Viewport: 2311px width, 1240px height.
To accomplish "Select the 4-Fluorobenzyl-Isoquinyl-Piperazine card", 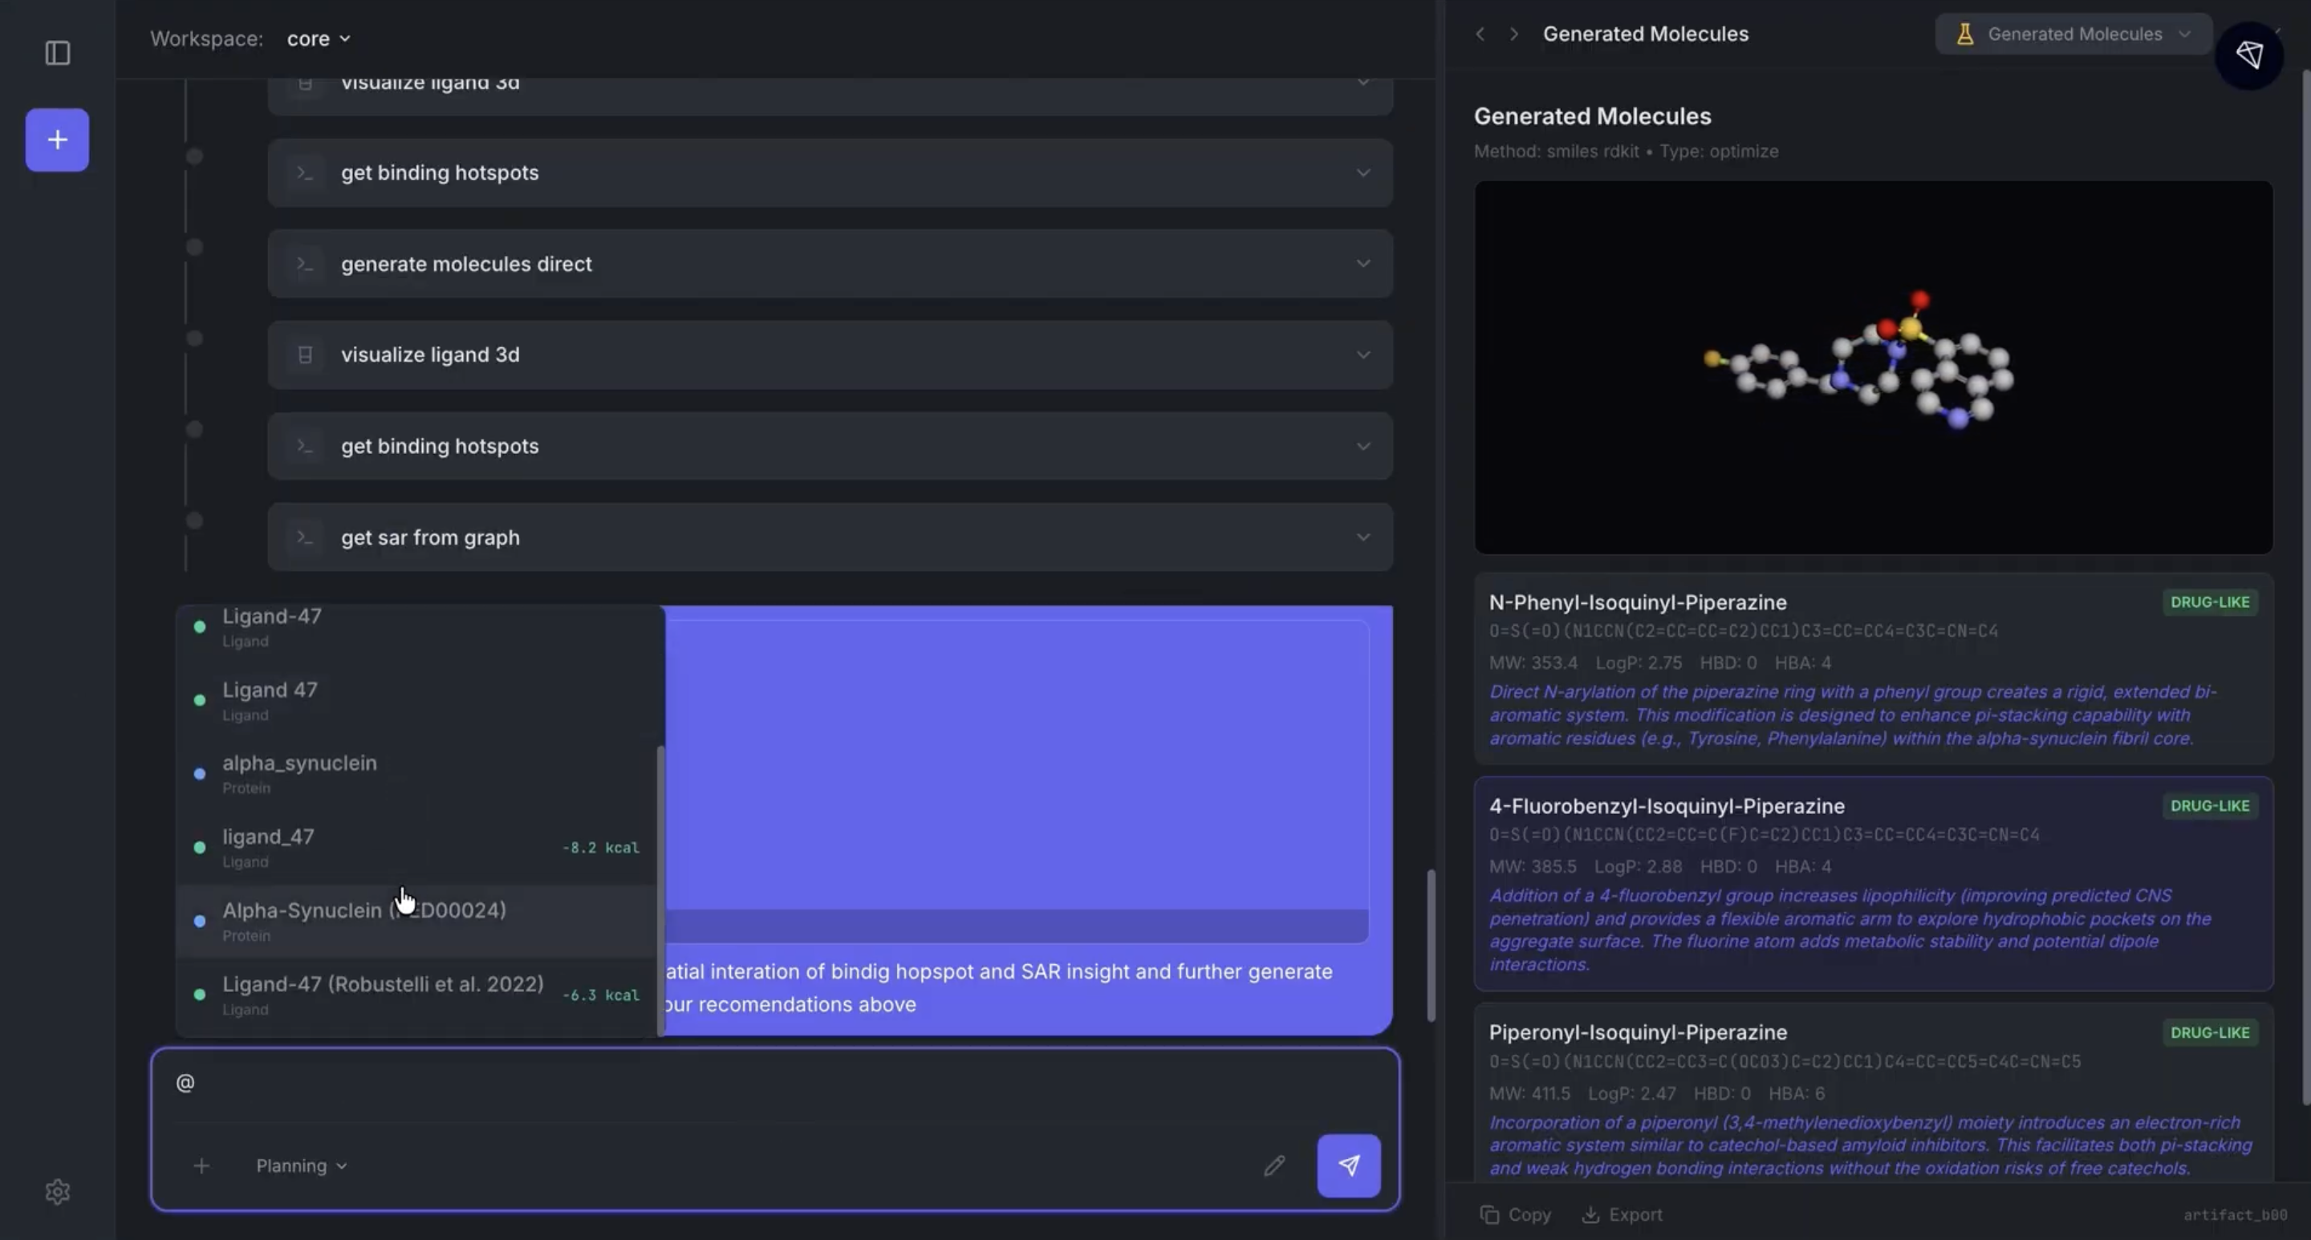I will (1873, 883).
